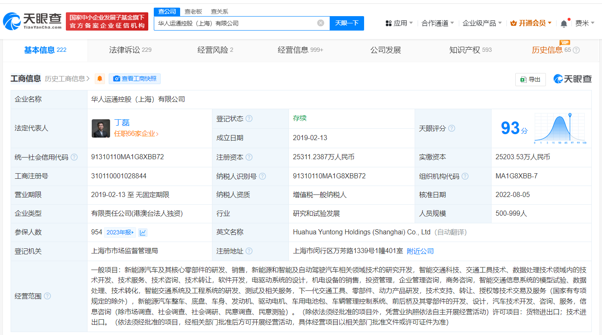Click the help icon next to 注册地址

(249, 251)
